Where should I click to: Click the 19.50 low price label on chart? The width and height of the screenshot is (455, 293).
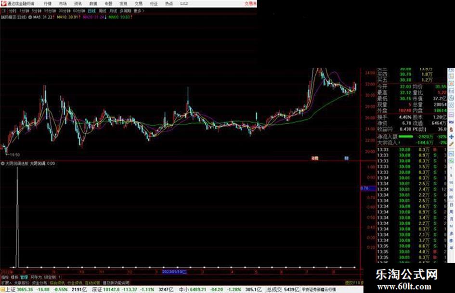click(14, 155)
